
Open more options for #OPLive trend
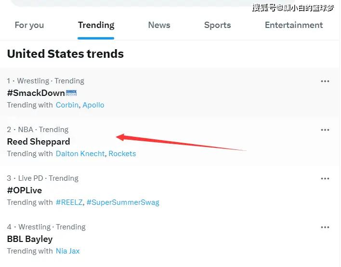(x=325, y=179)
